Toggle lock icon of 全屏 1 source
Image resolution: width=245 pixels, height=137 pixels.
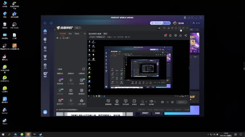(x=60, y=38)
